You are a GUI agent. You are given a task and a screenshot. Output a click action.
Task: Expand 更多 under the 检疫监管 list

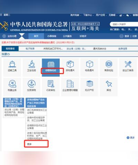(36, 144)
